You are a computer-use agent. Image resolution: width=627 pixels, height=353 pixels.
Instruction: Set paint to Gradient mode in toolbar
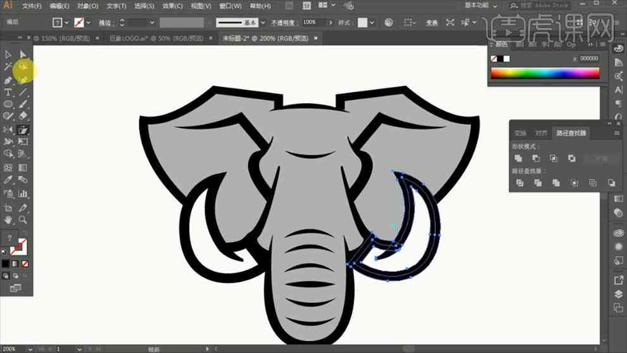15,264
